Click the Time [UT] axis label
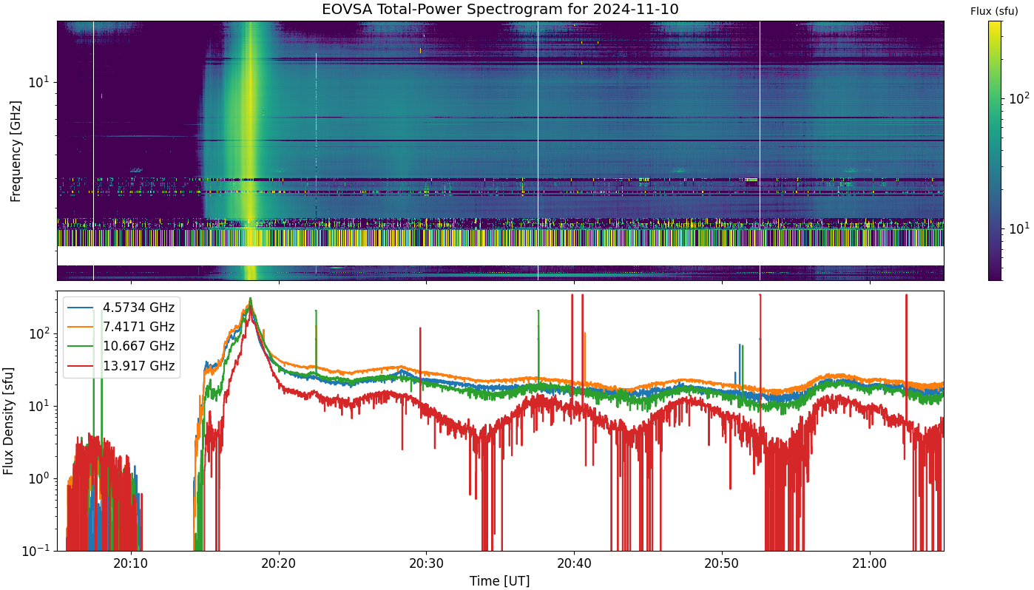1034x590 pixels. coord(500,581)
